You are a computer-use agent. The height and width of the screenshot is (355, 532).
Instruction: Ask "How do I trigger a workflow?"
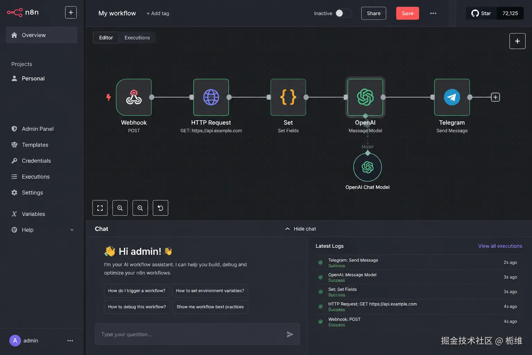(x=137, y=291)
